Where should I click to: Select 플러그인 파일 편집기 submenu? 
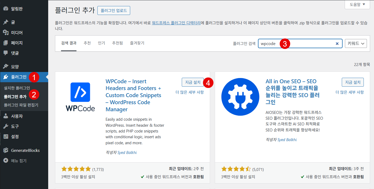click(x=21, y=105)
